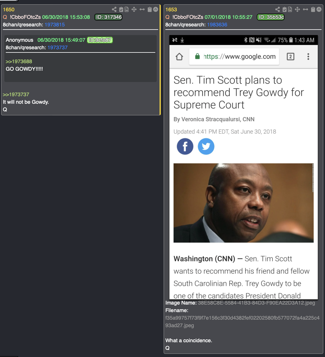The width and height of the screenshot is (325, 357).
Task: Click the horizontal double-arrow icon on post 1650
Action: [142, 10]
